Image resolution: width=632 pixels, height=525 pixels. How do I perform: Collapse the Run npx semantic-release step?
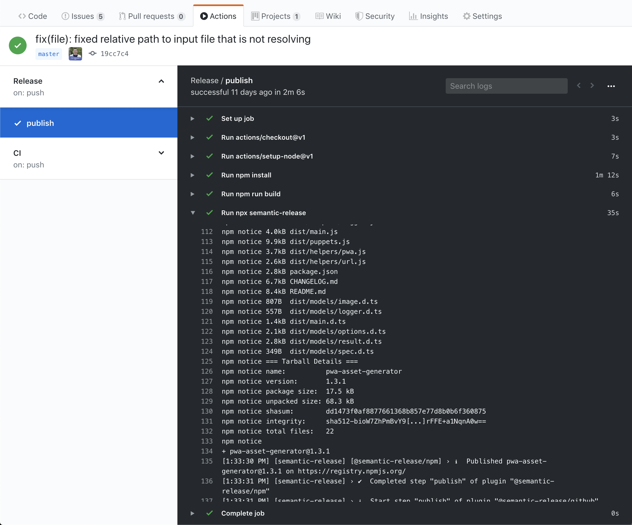coord(193,213)
